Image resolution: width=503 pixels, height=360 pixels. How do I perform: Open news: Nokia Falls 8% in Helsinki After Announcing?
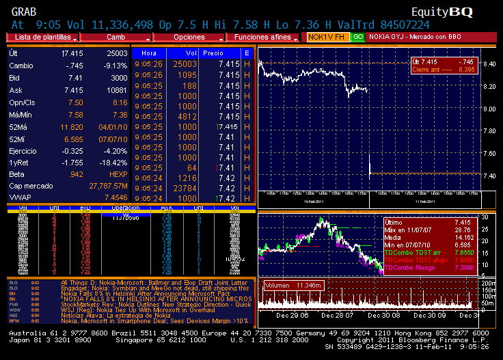click(x=146, y=294)
